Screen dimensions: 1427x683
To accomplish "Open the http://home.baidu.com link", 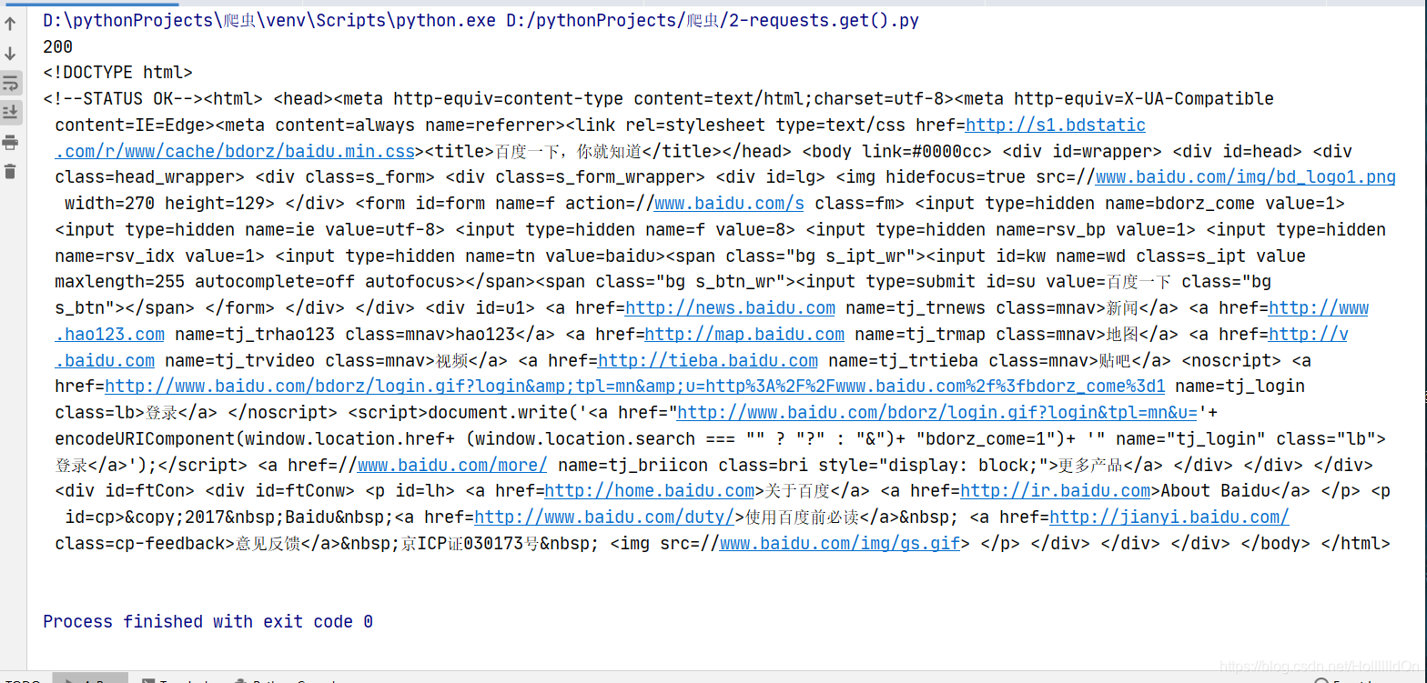I will coord(650,491).
